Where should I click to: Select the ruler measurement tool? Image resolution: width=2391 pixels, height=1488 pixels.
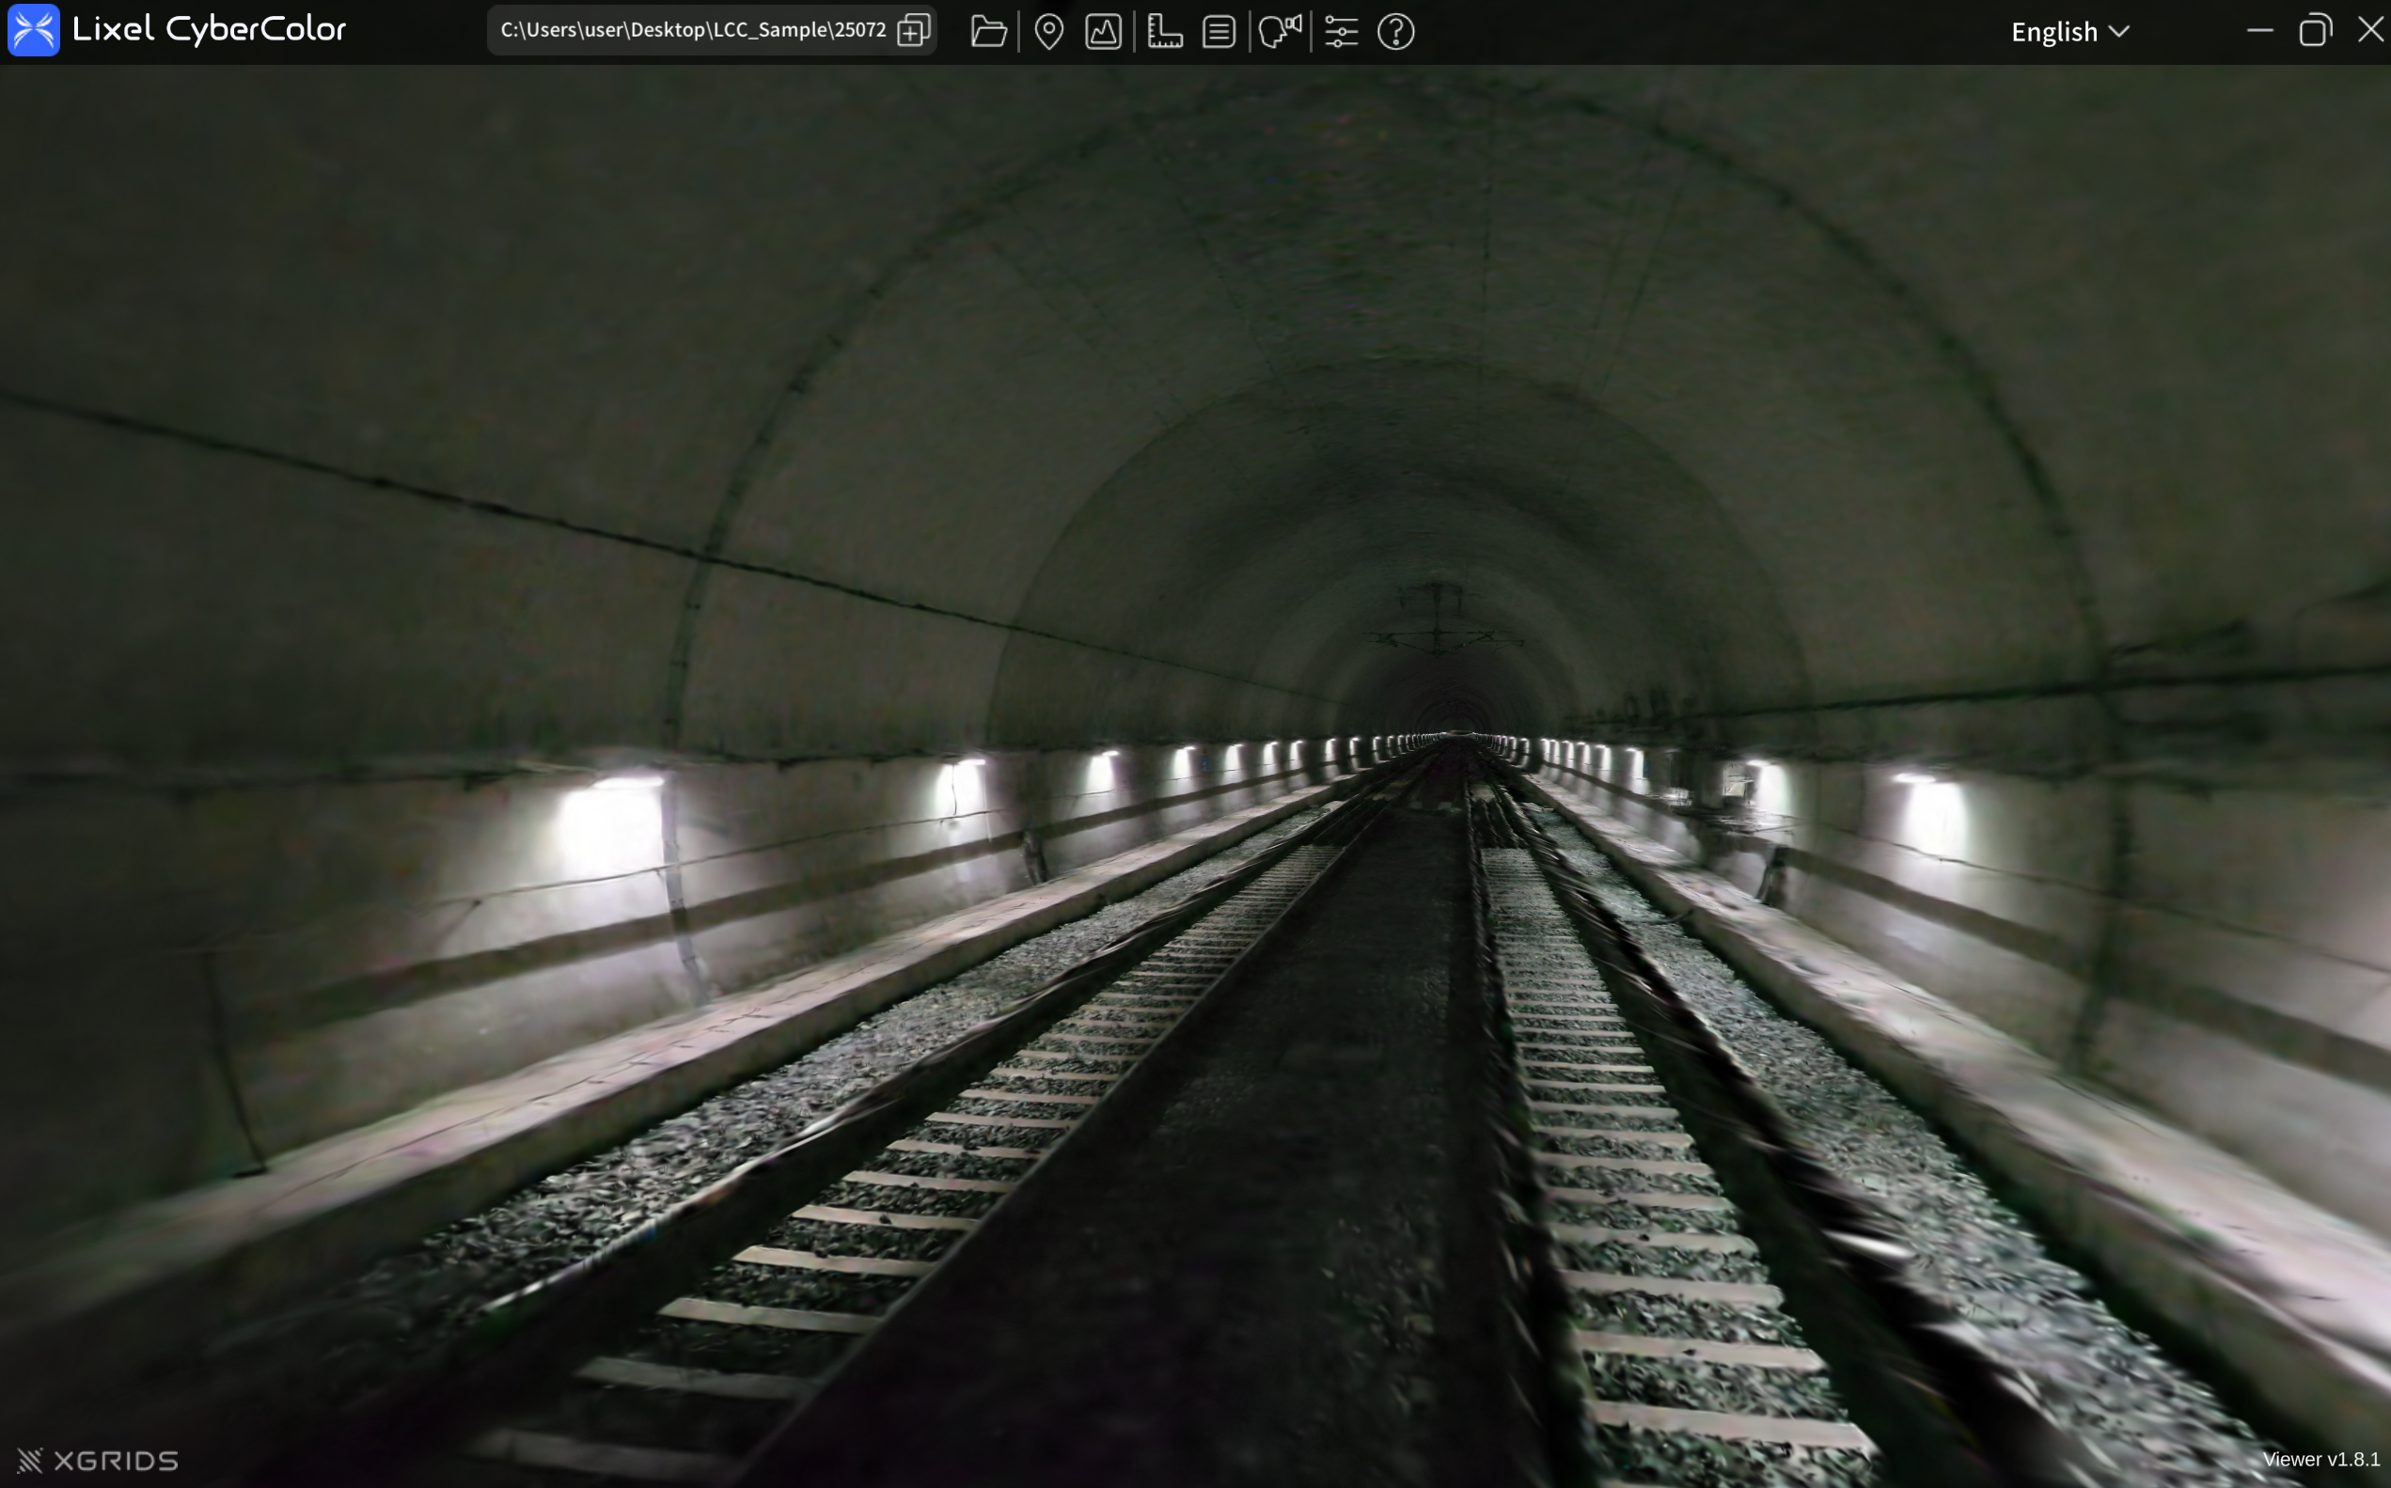click(1165, 32)
